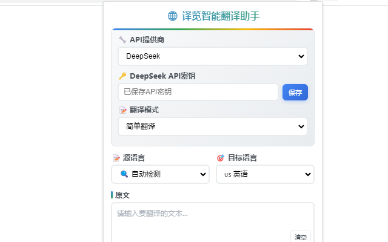Open the API provider dropdown showing DeepSeek
388x242 pixels.
tap(213, 56)
